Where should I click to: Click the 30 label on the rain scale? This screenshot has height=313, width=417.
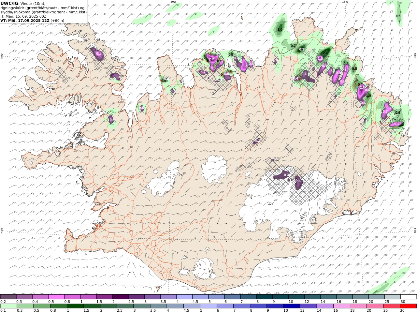403,310
